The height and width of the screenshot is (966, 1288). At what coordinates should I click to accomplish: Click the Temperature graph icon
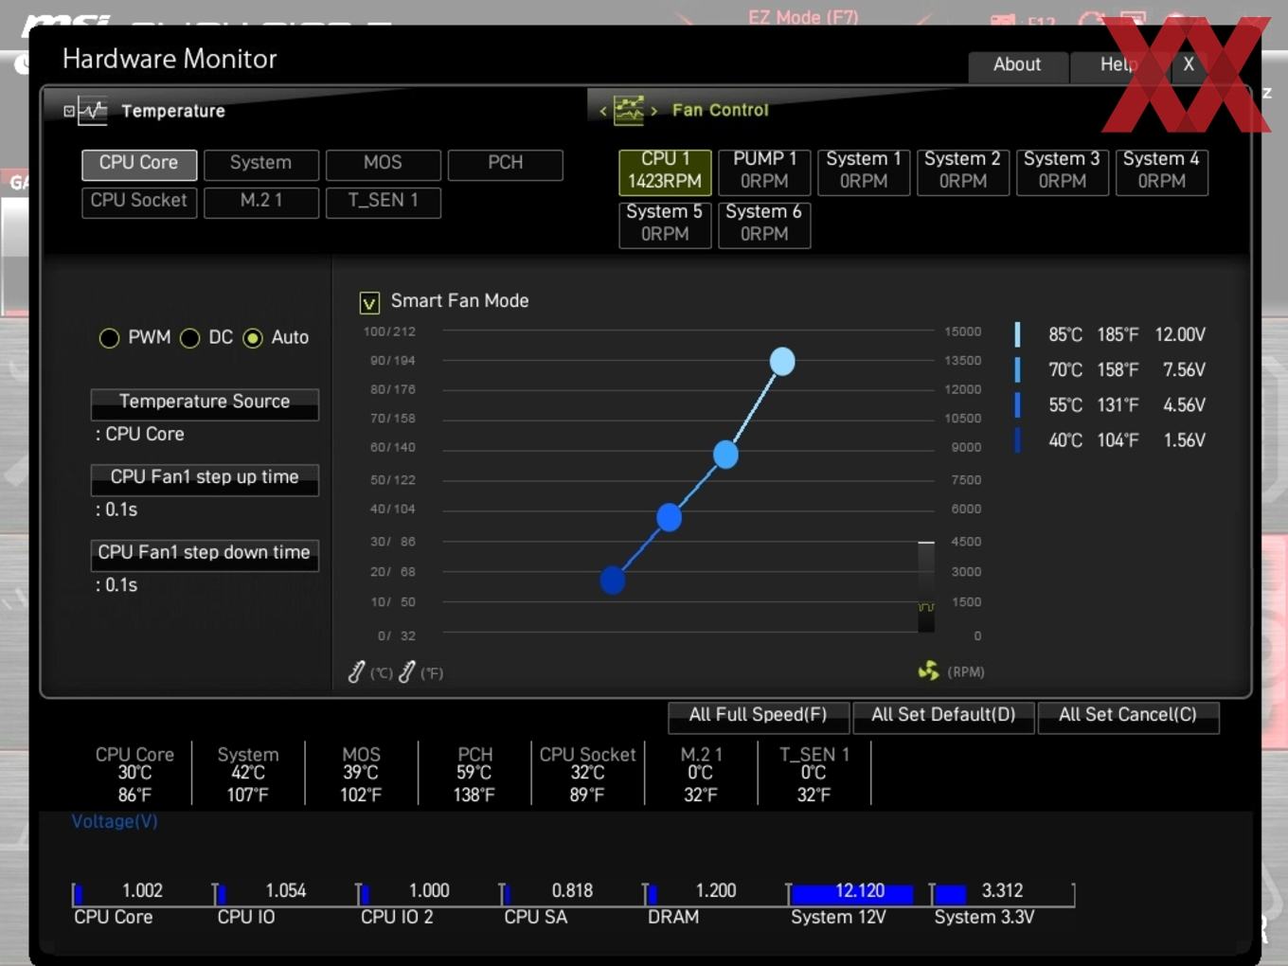(x=92, y=111)
